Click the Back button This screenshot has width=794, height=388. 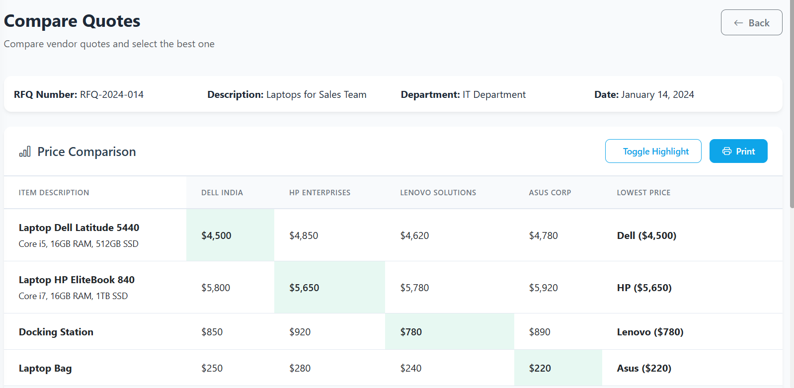(x=751, y=22)
